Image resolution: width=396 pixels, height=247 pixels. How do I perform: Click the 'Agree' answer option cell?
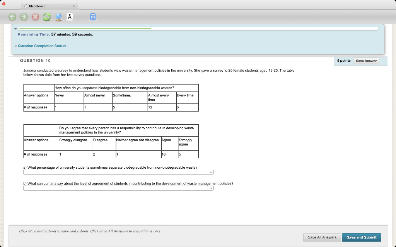(x=170, y=144)
